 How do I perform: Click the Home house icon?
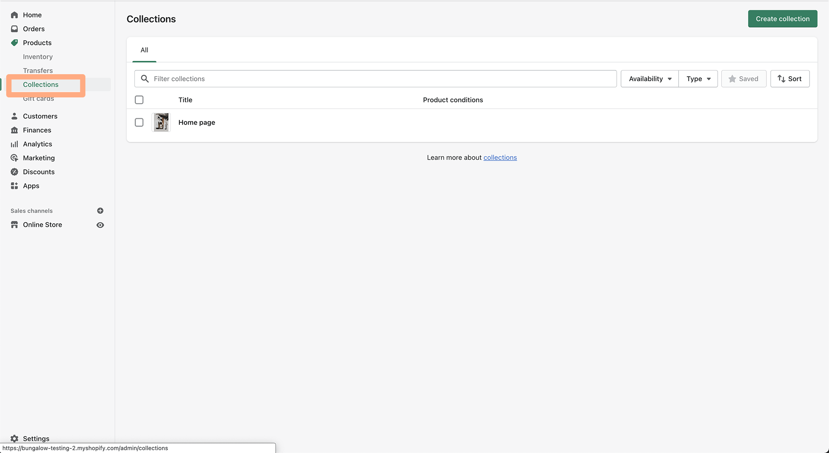(x=15, y=15)
